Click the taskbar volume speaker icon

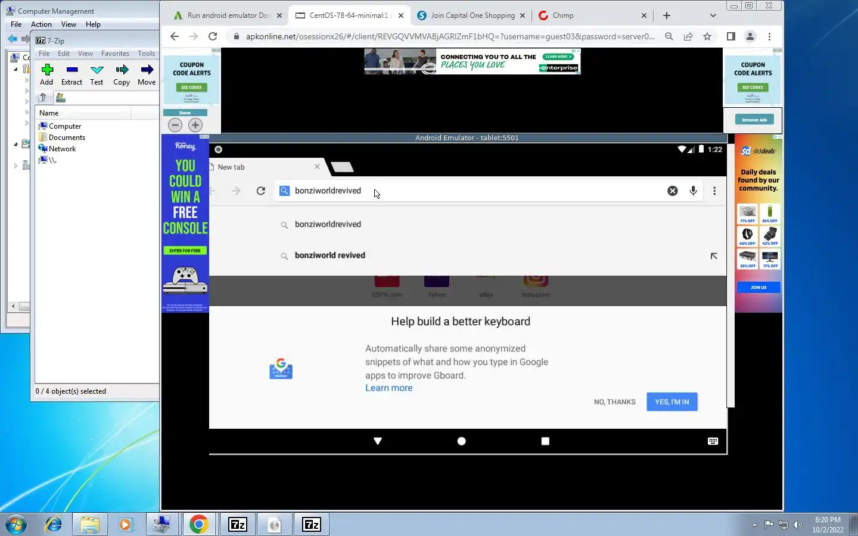(x=798, y=525)
